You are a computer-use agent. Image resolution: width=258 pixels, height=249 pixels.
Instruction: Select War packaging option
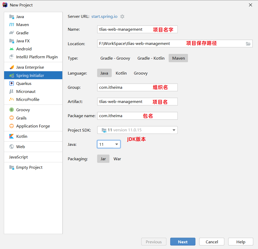tap(117, 159)
